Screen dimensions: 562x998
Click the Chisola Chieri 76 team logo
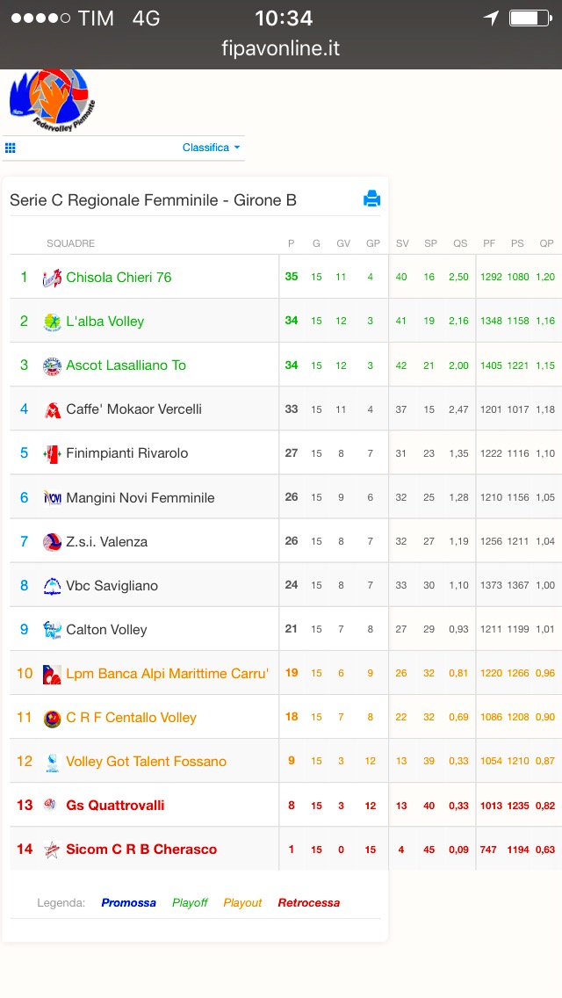pos(52,278)
